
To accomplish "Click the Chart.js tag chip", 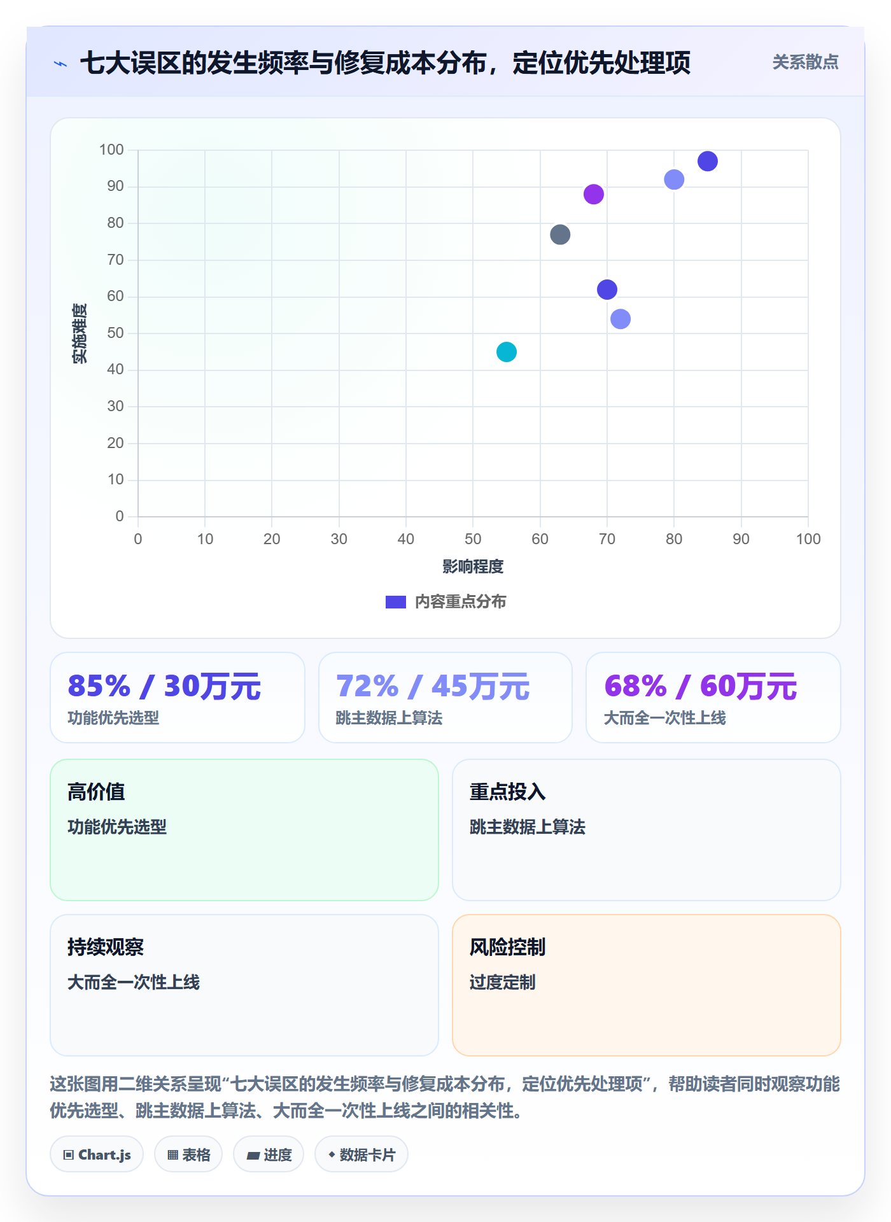I will 97,1154.
